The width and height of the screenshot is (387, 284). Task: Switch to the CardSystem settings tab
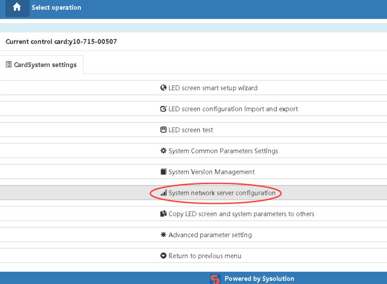[41, 65]
